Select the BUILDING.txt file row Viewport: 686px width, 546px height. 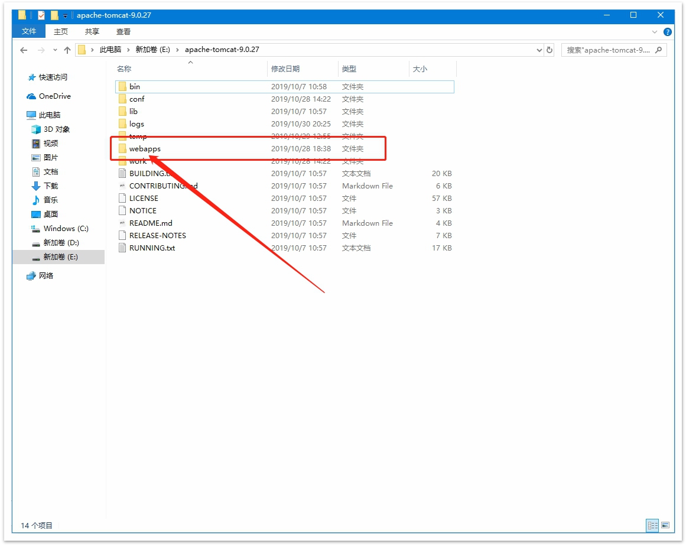285,174
